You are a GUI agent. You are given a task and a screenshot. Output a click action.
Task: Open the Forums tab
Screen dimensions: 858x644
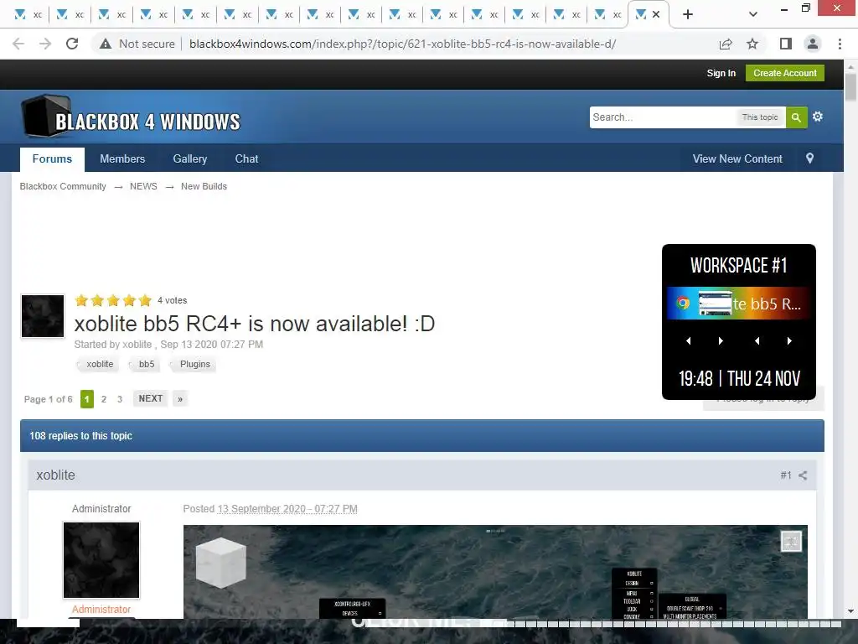click(x=52, y=158)
